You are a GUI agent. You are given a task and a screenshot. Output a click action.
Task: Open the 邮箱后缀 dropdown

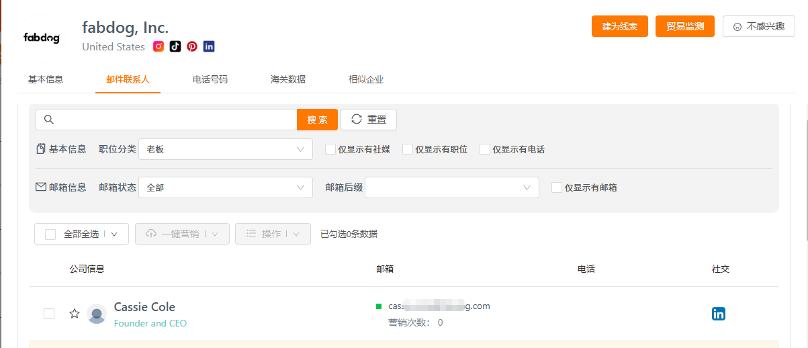[452, 187]
